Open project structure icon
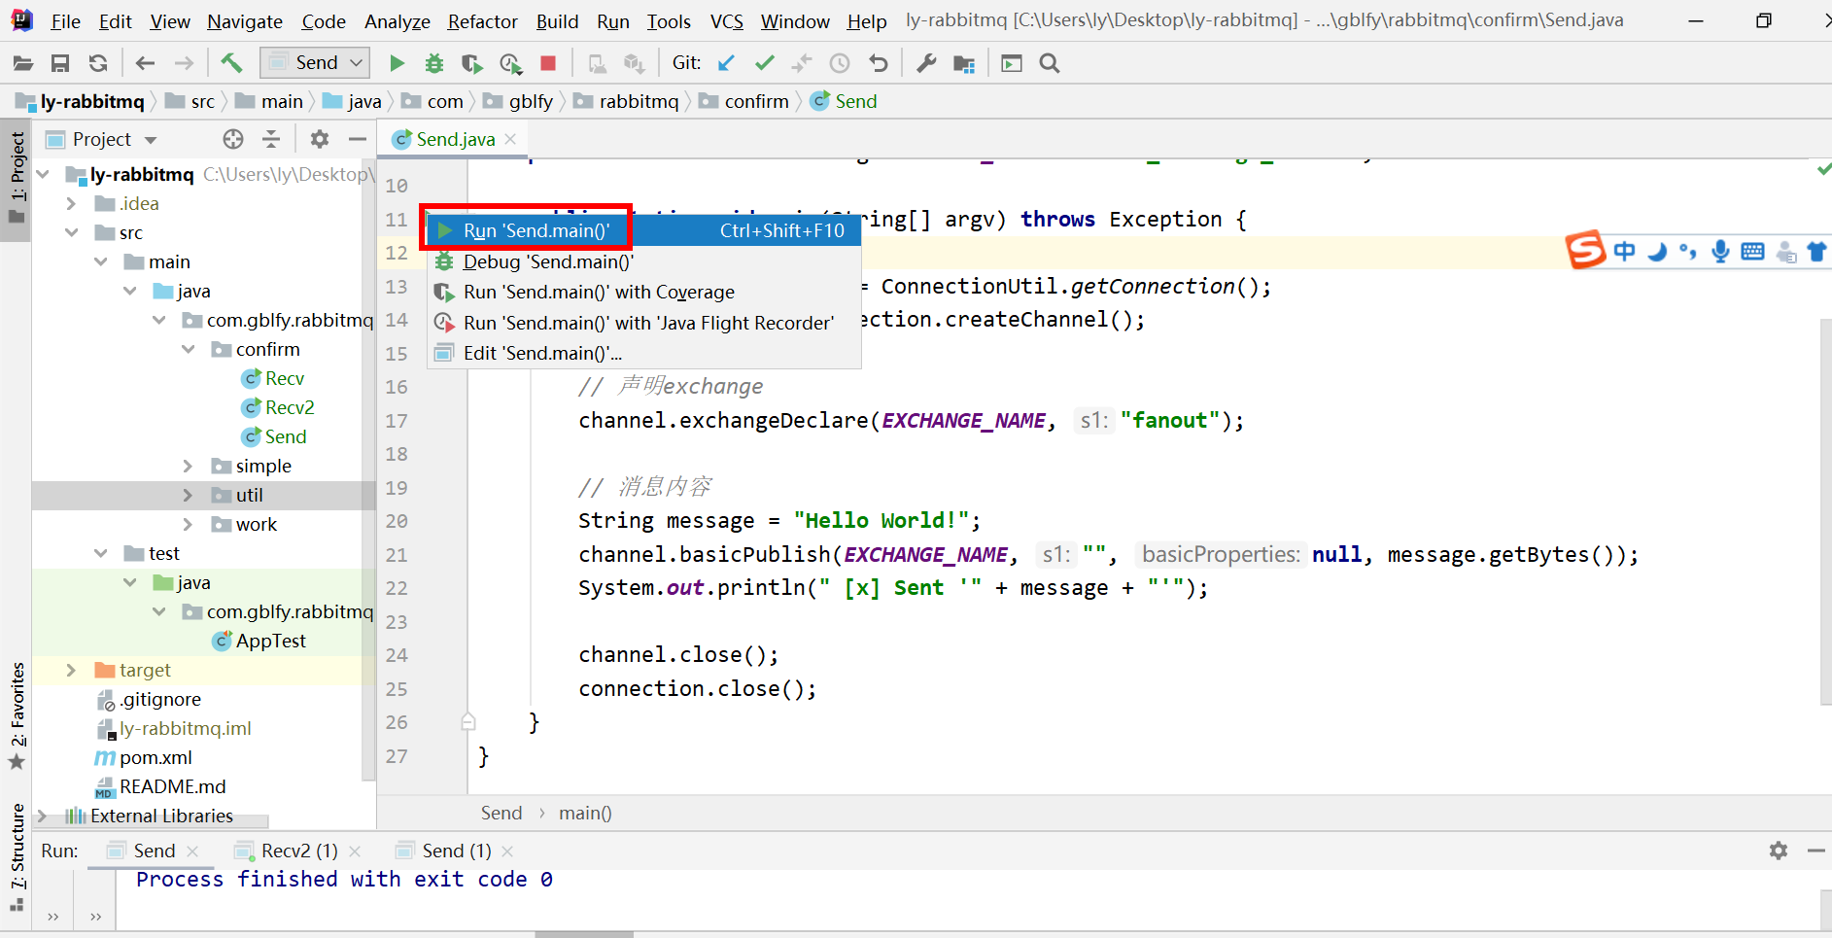 [x=964, y=63]
